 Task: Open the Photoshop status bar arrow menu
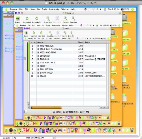tap(54, 138)
